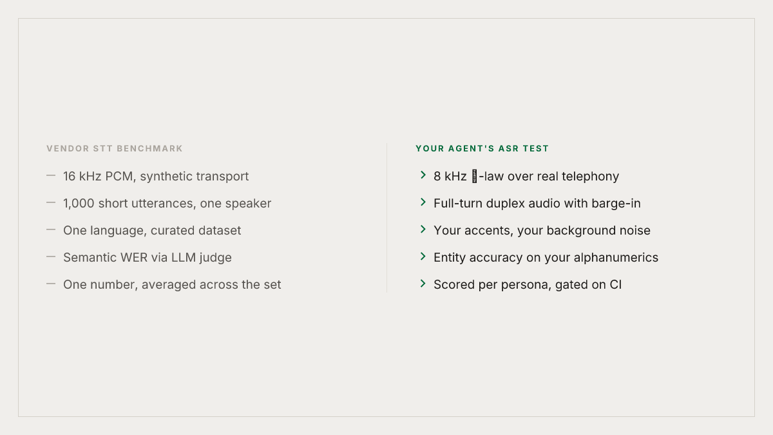Viewport: 773px width, 435px height.
Task: Click the dash before 16 kHz PCM
Action: pyautogui.click(x=51, y=176)
